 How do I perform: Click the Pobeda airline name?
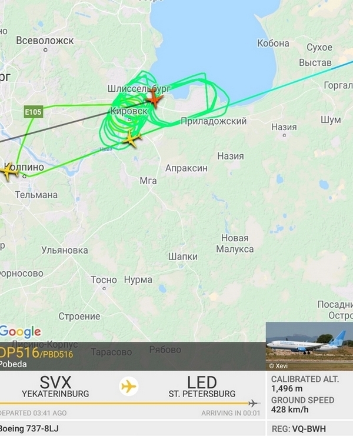(13, 364)
